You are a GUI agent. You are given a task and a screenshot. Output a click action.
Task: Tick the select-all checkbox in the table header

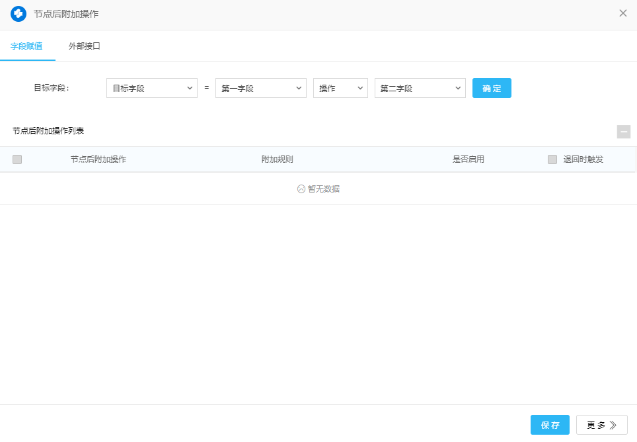pos(17,159)
